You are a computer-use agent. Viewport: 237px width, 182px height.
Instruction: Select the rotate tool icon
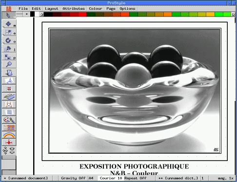8,40
